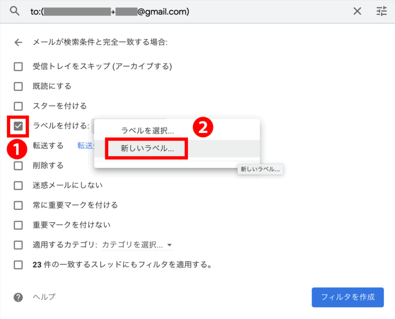Click the help question mark icon
This screenshot has height=319, width=395.
click(x=18, y=297)
